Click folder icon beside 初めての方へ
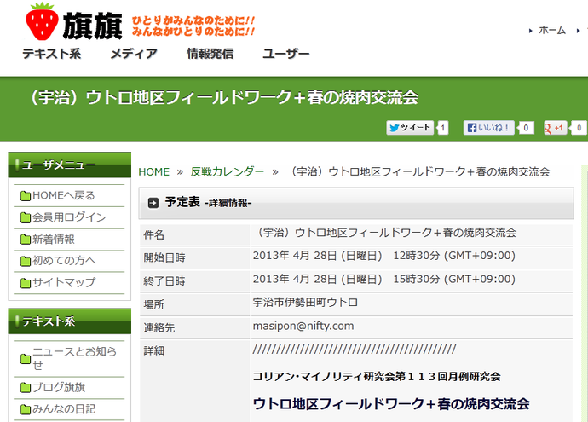The width and height of the screenshot is (588, 422). (x=26, y=261)
